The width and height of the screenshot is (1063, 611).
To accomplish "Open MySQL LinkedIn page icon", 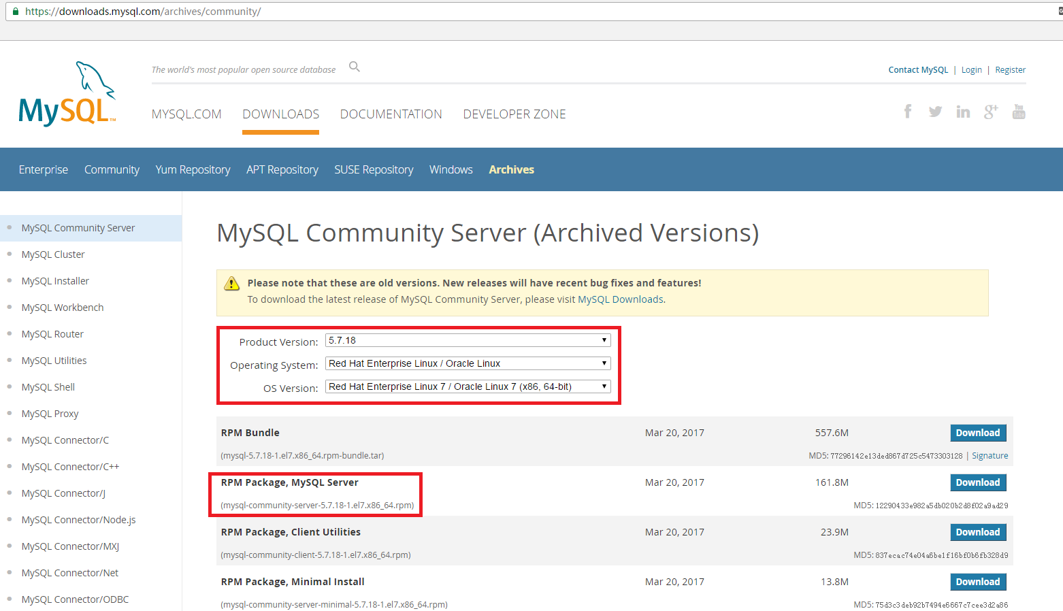I will (x=963, y=112).
